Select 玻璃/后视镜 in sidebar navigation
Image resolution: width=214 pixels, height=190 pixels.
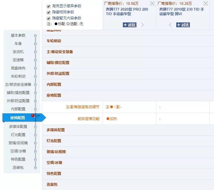click(18, 143)
